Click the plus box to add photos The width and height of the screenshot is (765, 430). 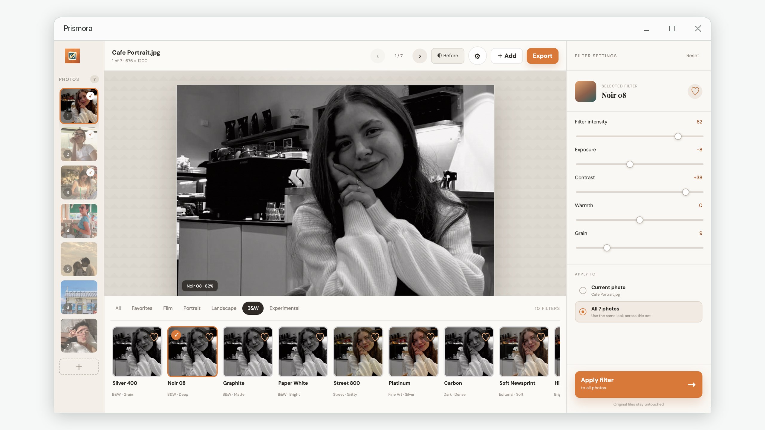tap(79, 367)
